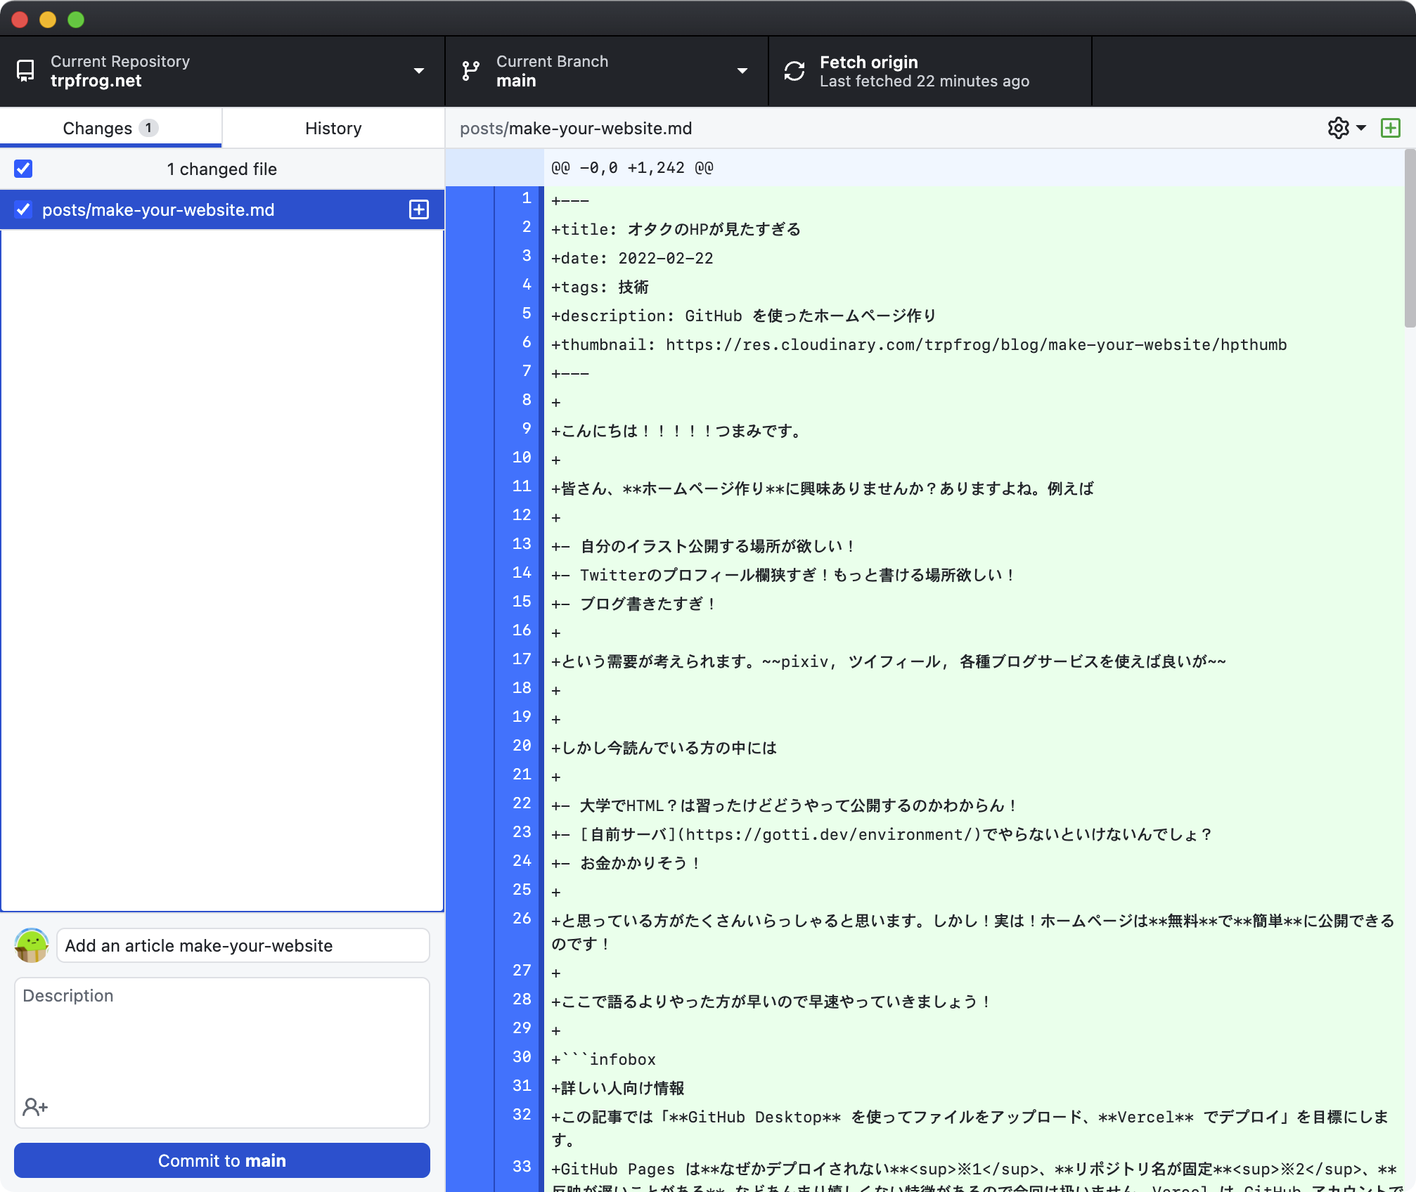
Task: Click the Fetch origin sync icon
Action: pos(794,71)
